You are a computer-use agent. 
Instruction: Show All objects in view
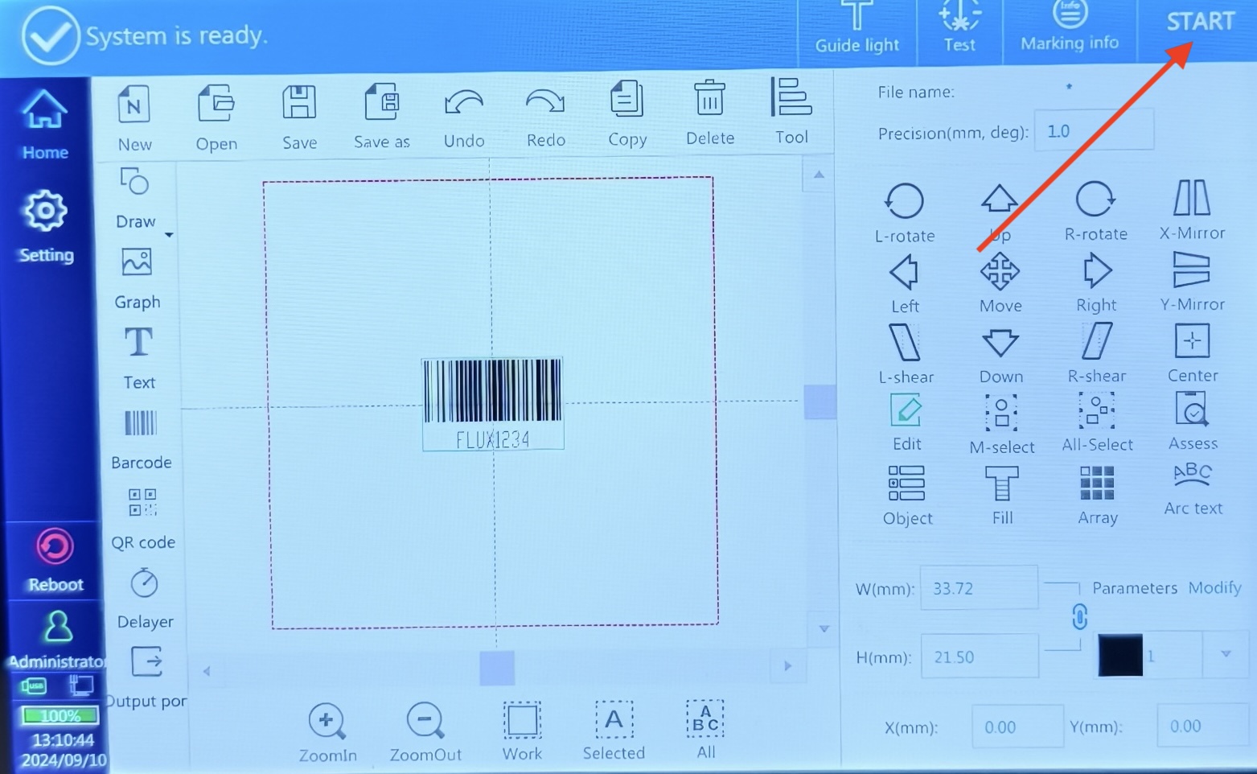pyautogui.click(x=705, y=730)
